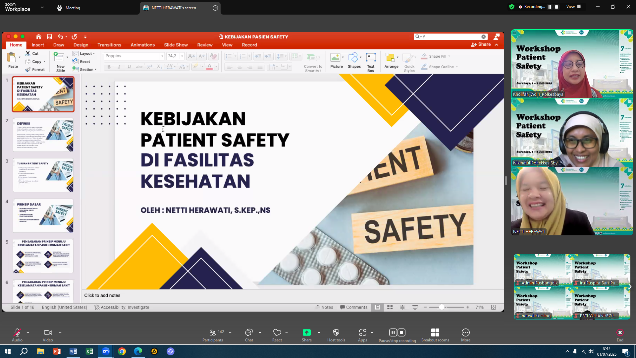Unmute the Zoom Audio microphone
Image resolution: width=636 pixels, height=358 pixels.
17,335
